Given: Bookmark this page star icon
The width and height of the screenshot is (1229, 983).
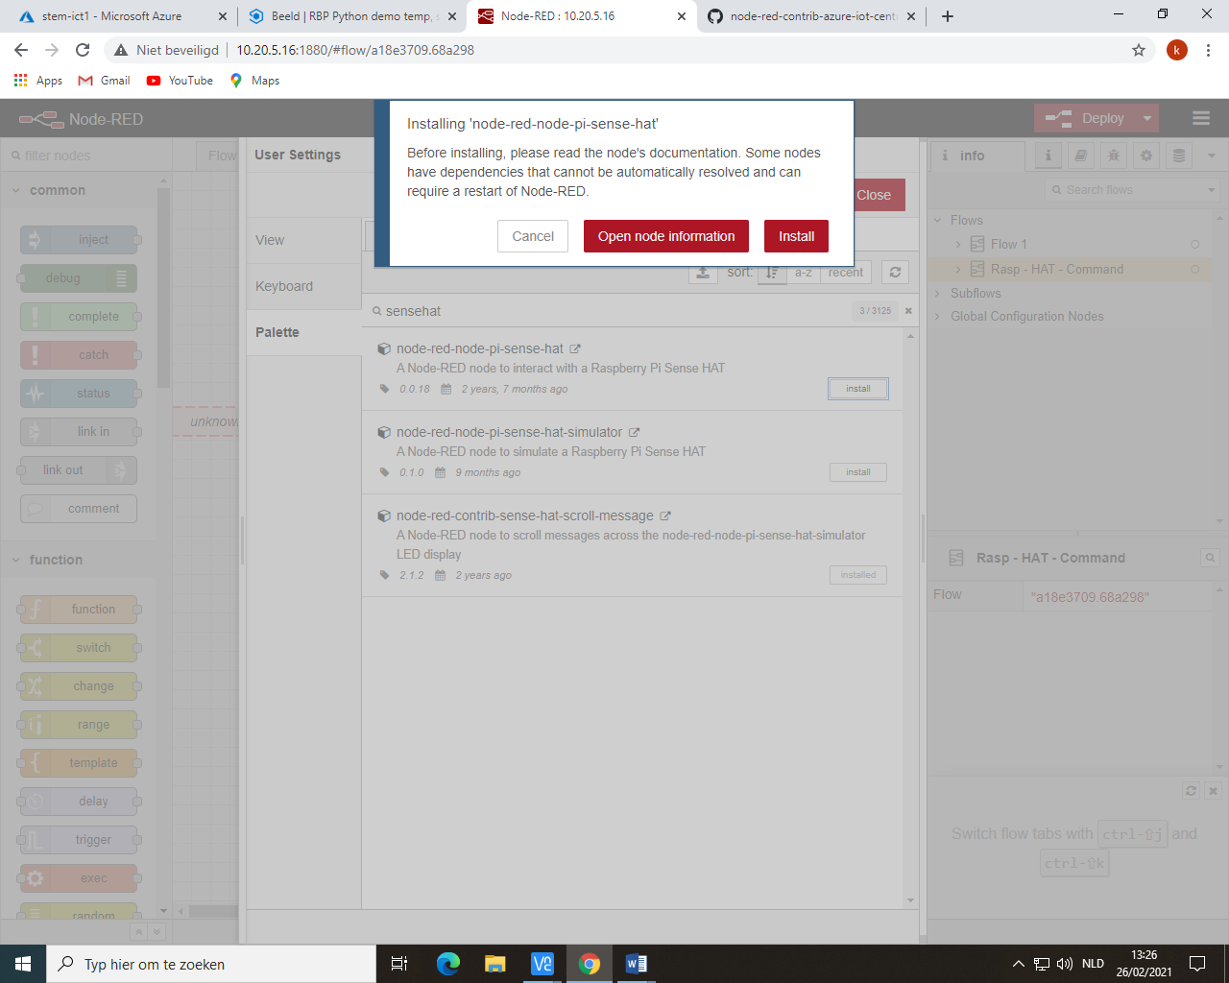Looking at the screenshot, I should click(x=1139, y=50).
